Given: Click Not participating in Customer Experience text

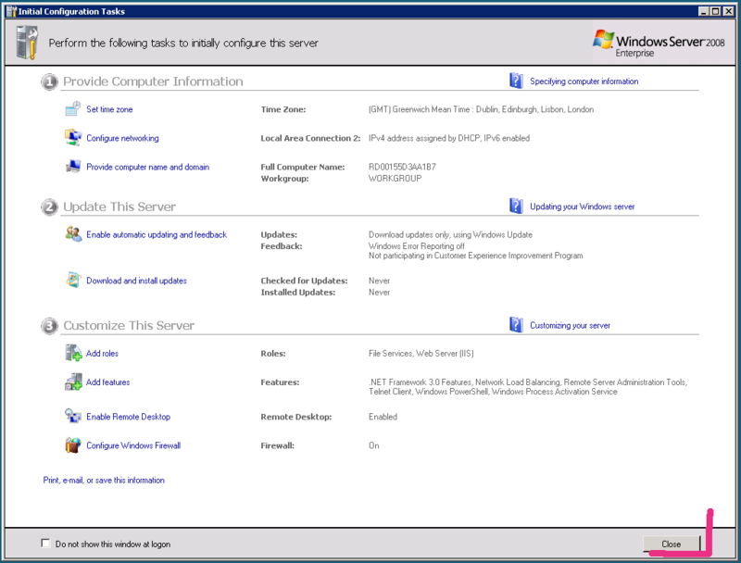Looking at the screenshot, I should pyautogui.click(x=475, y=256).
